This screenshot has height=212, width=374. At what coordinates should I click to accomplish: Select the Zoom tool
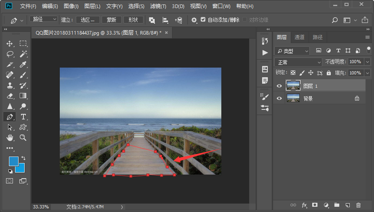point(23,138)
